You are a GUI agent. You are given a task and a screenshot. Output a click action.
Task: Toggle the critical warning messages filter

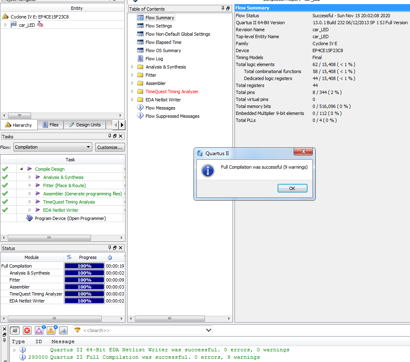(x=39, y=330)
